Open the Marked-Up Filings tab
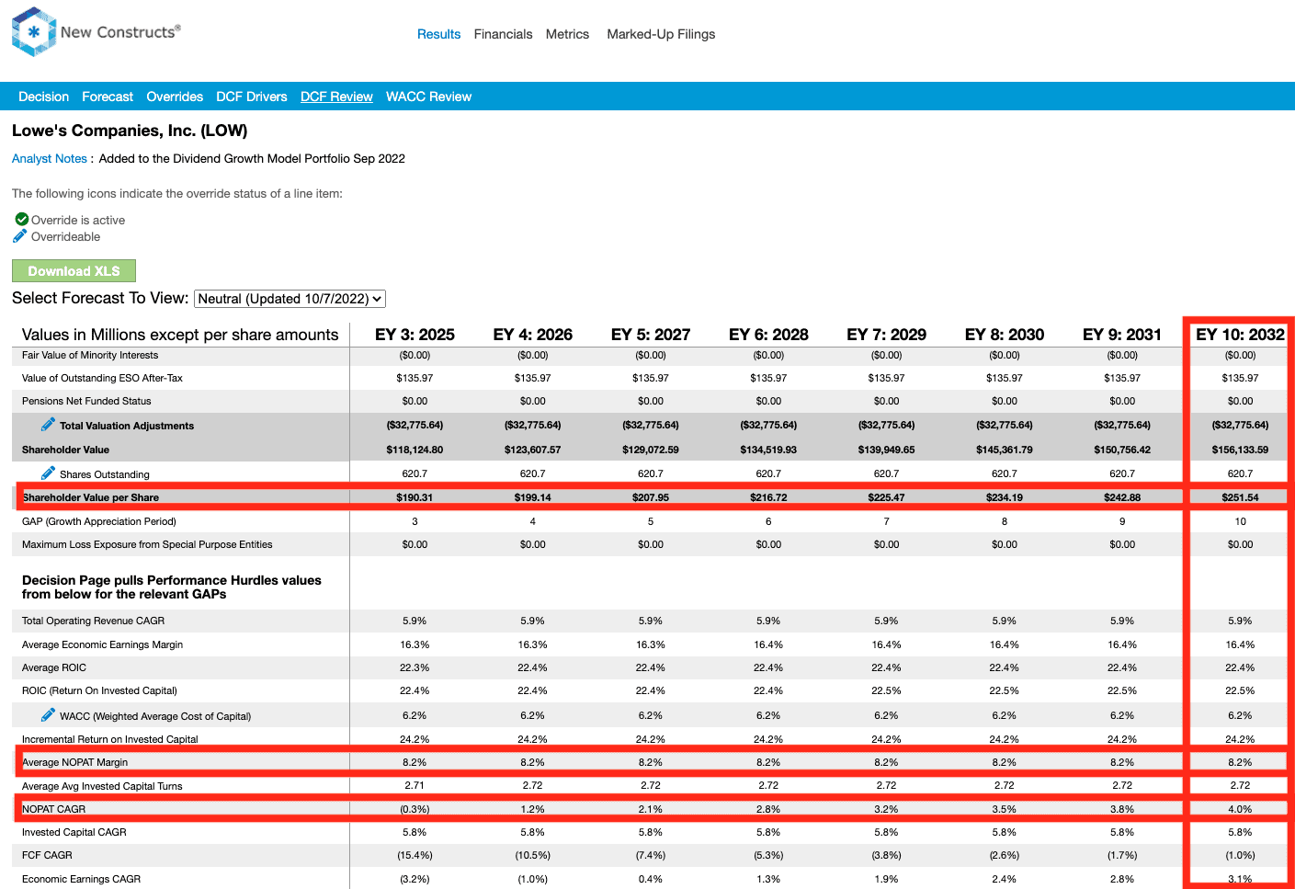Image resolution: width=1295 pixels, height=889 pixels. pyautogui.click(x=661, y=34)
